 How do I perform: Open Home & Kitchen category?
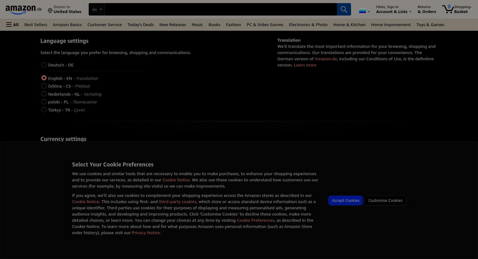349,25
